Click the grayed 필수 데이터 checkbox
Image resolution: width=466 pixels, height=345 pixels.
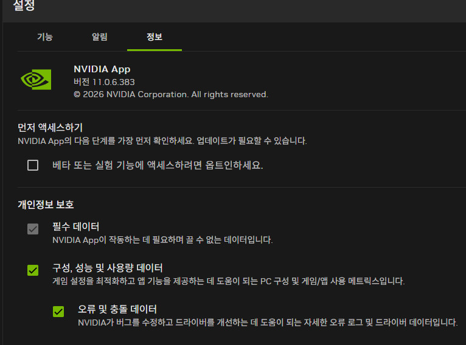coord(33,229)
